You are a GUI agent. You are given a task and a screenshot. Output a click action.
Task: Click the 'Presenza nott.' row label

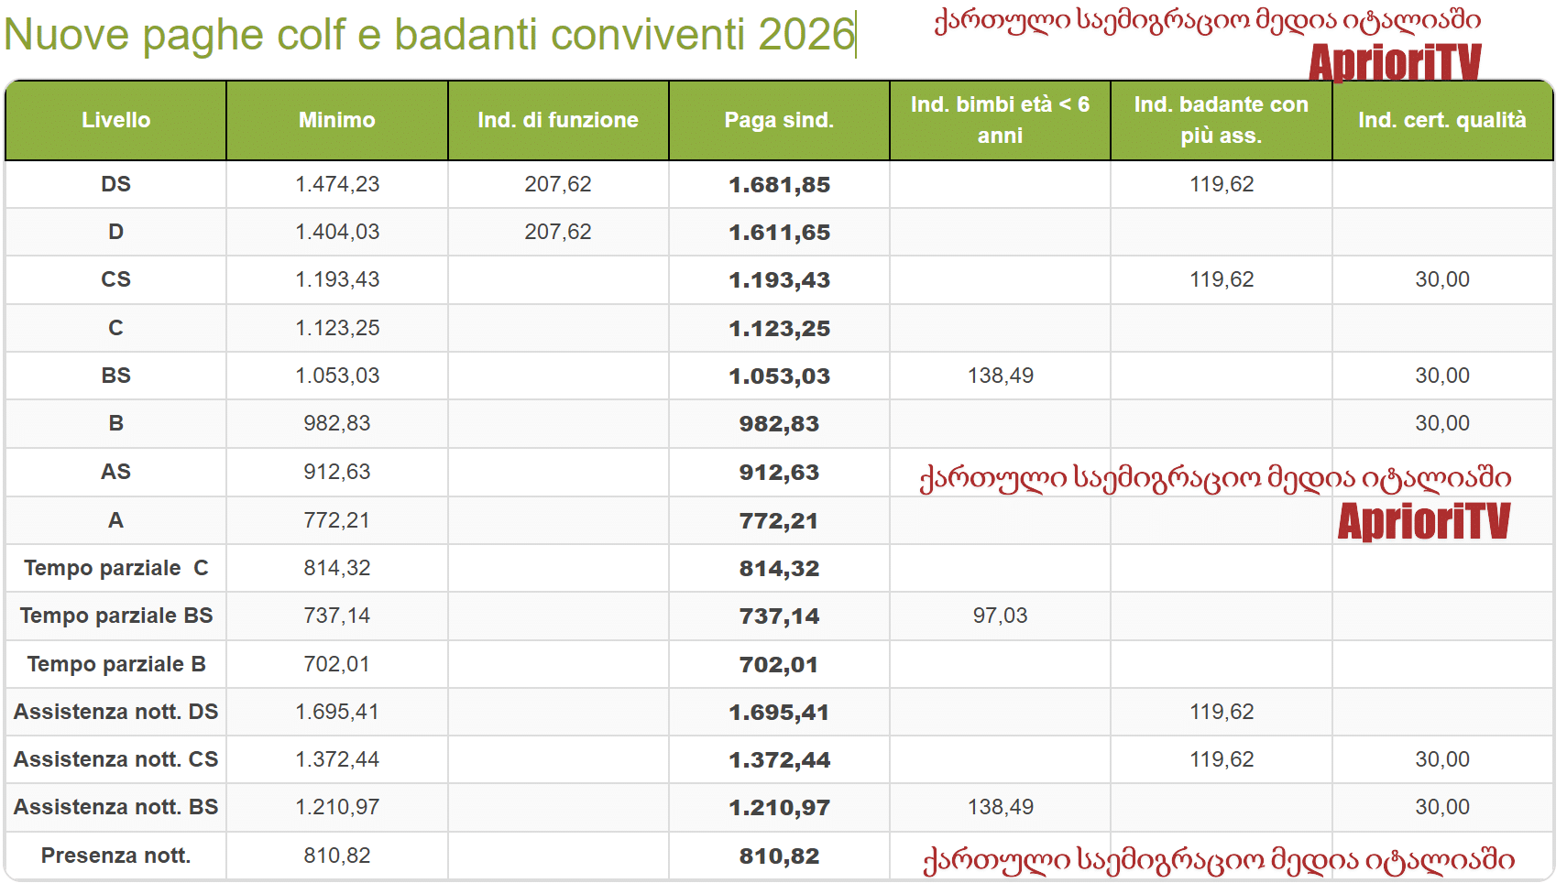pyautogui.click(x=115, y=856)
